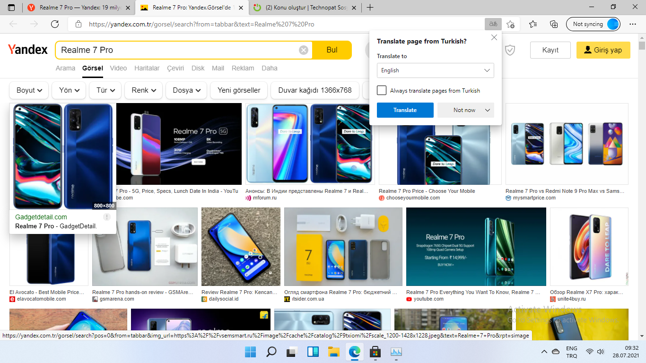646x363 pixels.
Task: Open the itsider.com.ua unboxing thumbnail
Action: pos(343,247)
